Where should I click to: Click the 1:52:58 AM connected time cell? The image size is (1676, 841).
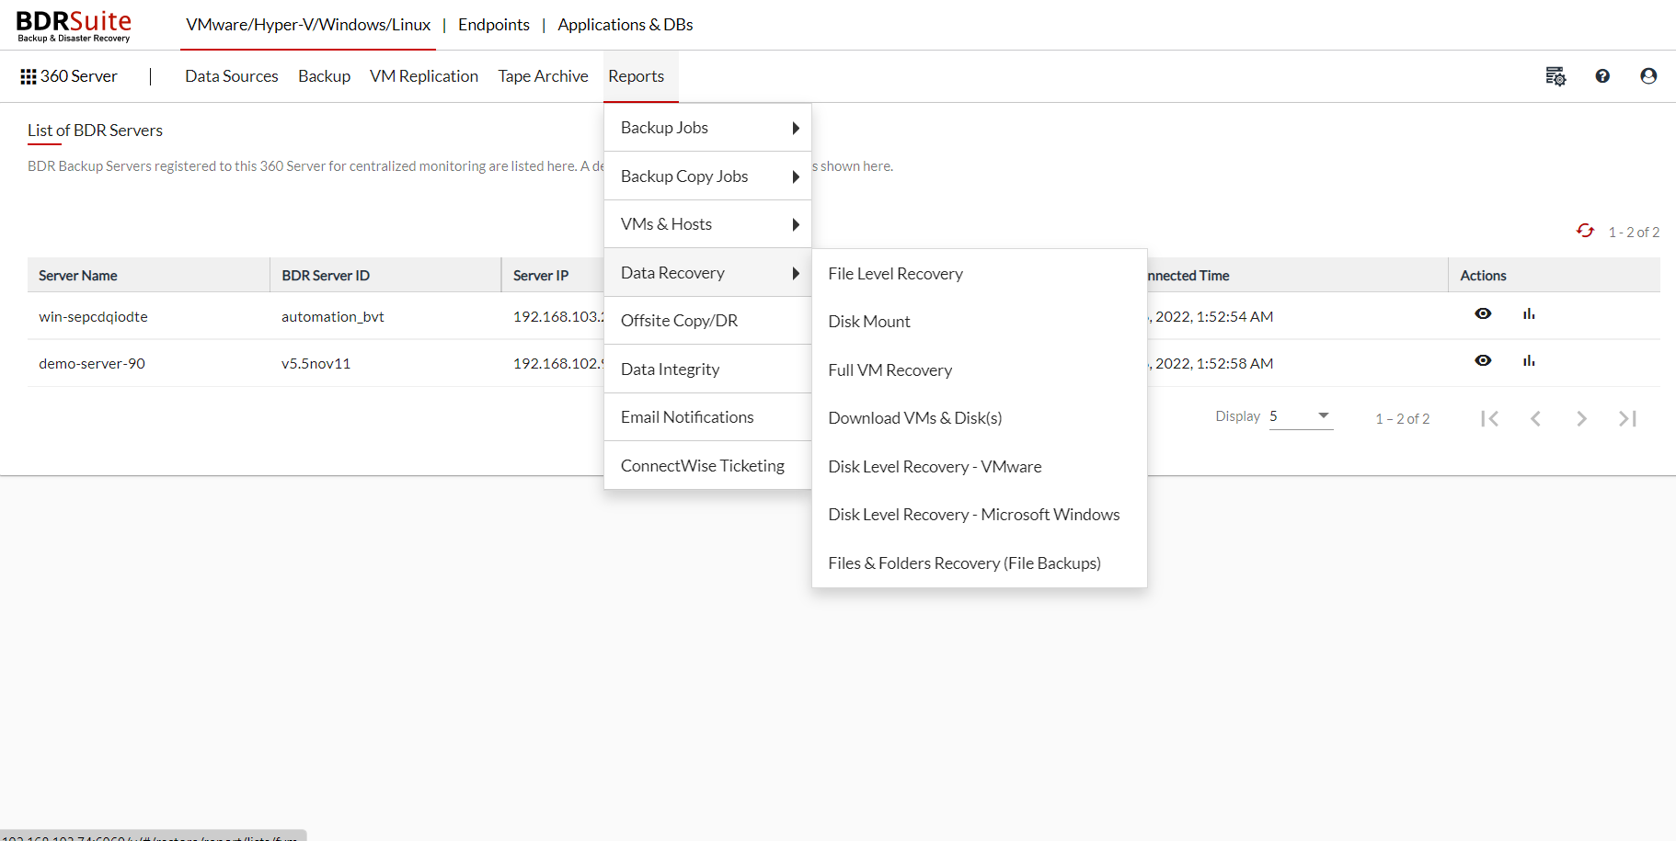1211,364
